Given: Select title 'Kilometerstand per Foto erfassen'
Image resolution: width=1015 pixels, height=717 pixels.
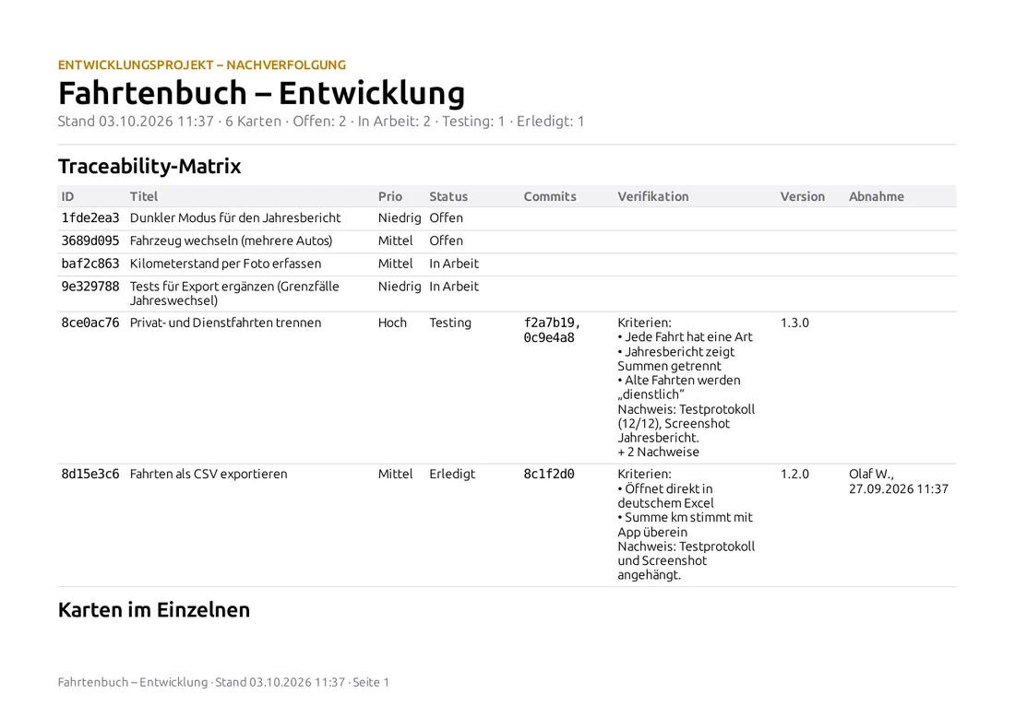Looking at the screenshot, I should (225, 264).
